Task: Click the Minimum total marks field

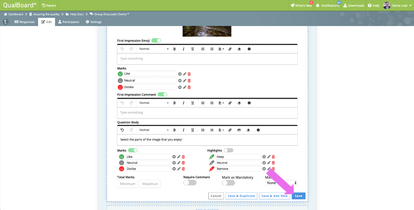Action: [x=128, y=184]
